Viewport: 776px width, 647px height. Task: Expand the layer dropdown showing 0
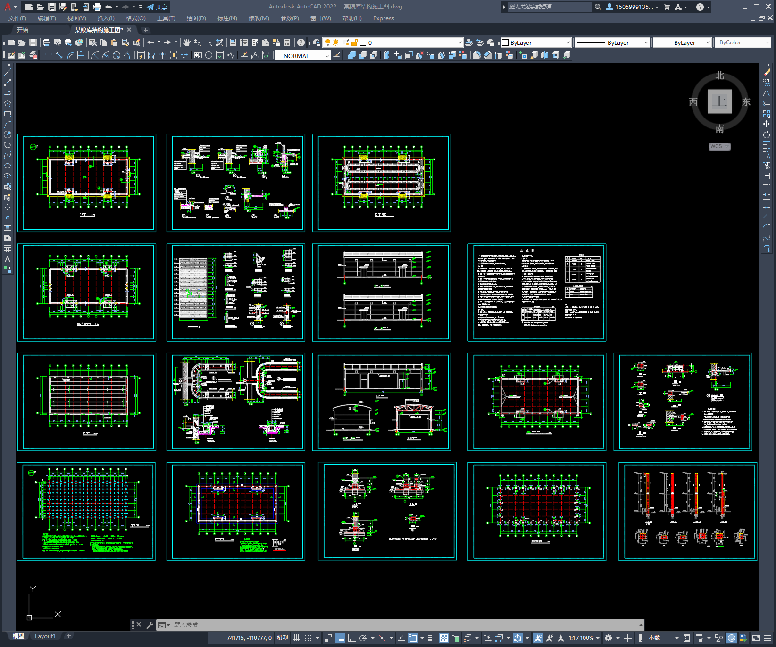459,42
